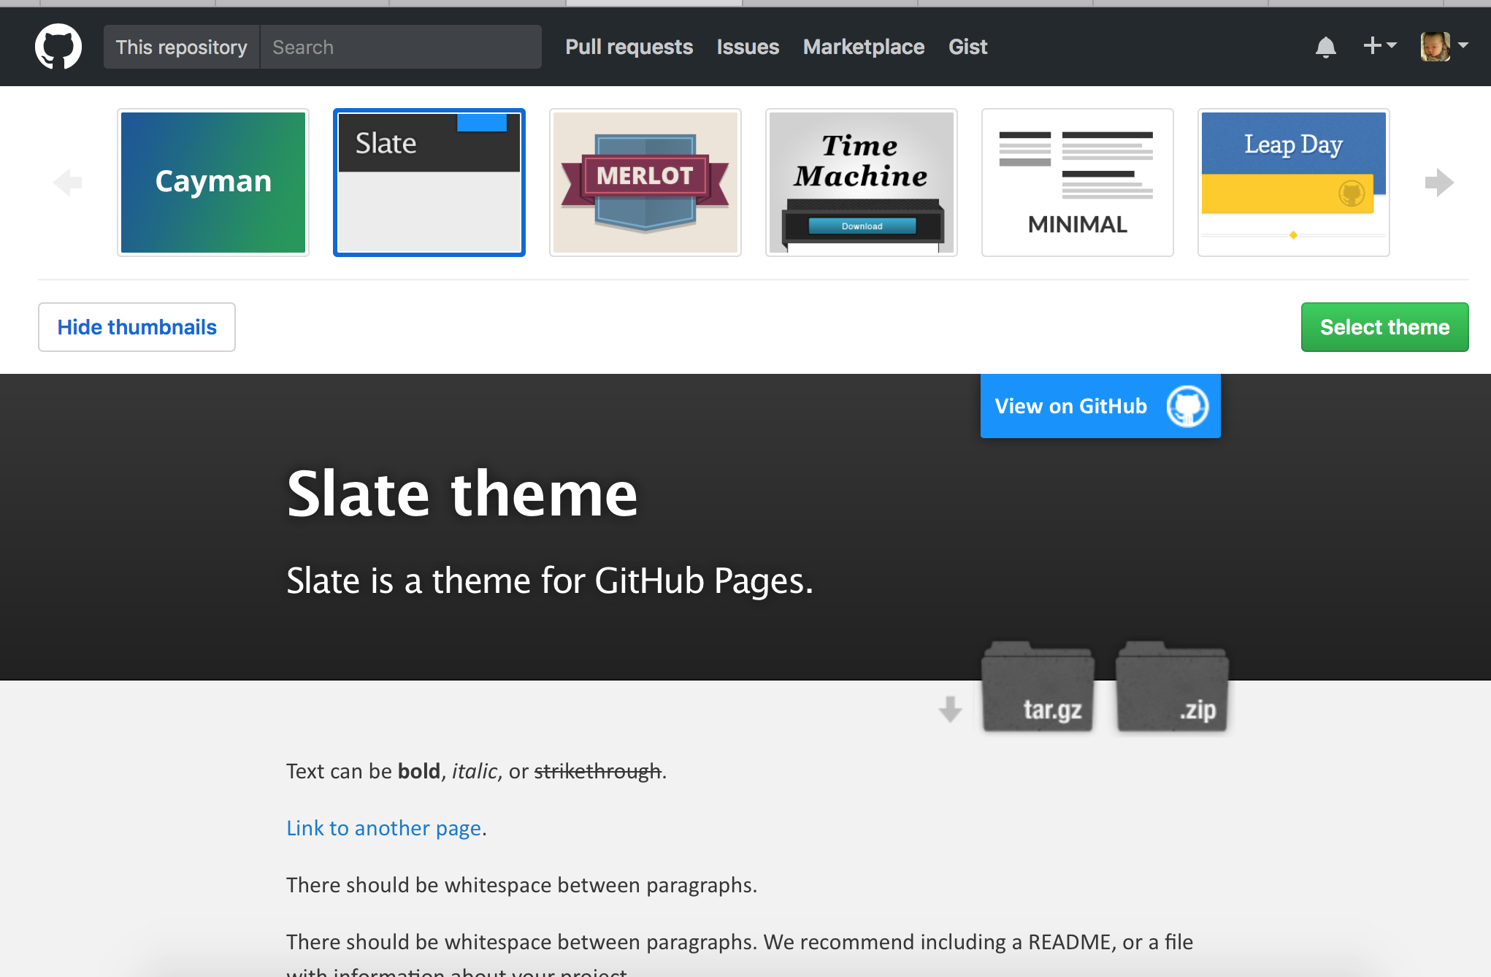Click the GitHub Octocat logo

58,47
